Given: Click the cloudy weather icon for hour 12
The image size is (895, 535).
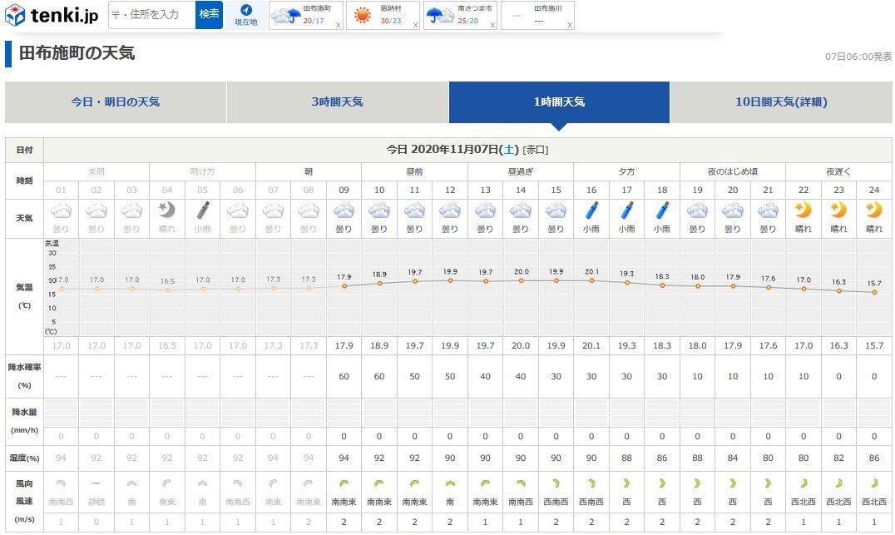Looking at the screenshot, I should point(450,211).
